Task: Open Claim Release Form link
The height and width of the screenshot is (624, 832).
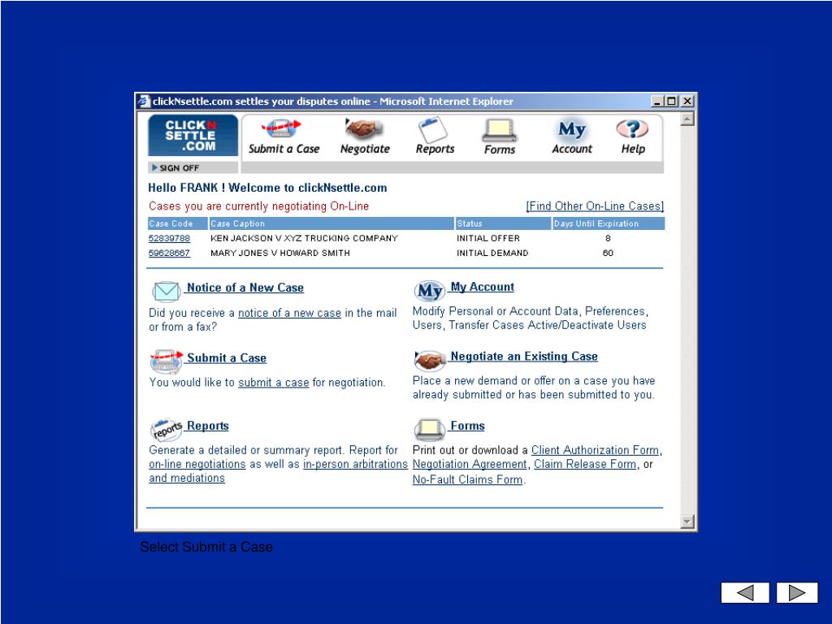Action: coord(585,464)
